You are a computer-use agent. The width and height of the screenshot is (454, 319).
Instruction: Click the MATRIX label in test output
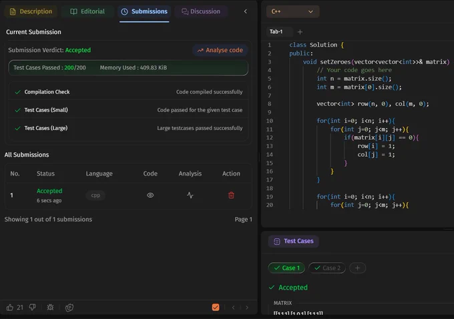(282, 303)
